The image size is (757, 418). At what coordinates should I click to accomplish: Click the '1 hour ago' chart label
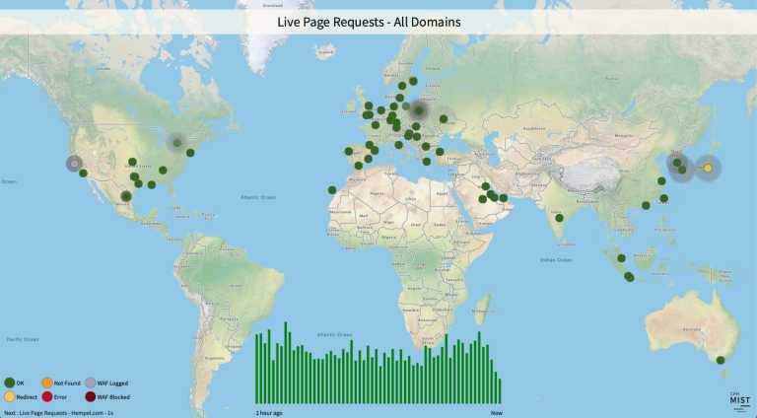click(269, 413)
